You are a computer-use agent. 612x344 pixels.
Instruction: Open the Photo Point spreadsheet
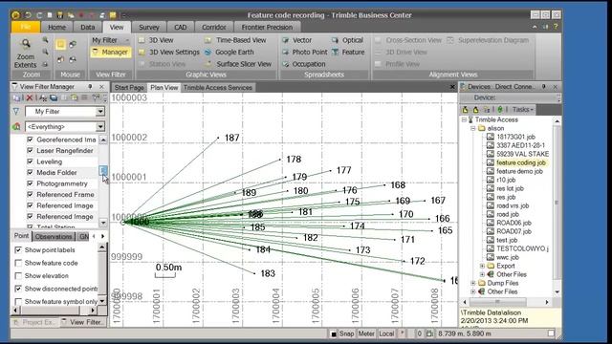[304, 52]
